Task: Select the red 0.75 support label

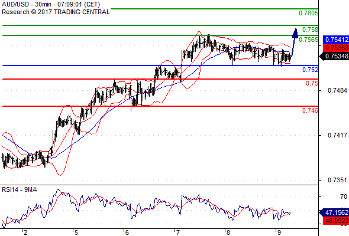Action: pos(312,83)
